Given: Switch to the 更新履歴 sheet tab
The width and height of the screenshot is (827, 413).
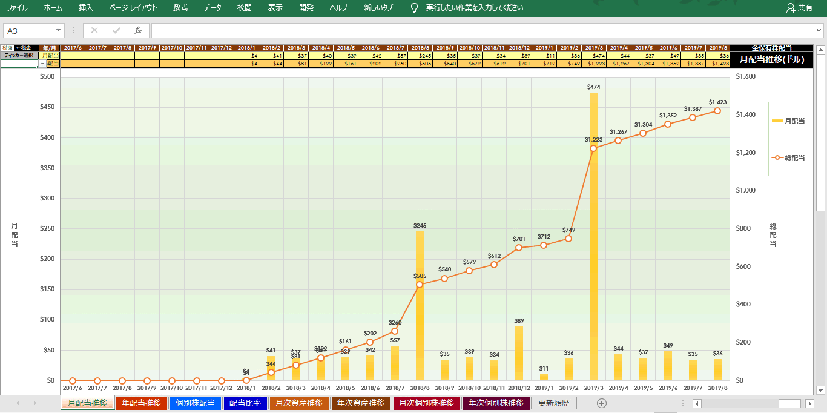Looking at the screenshot, I should pos(554,403).
